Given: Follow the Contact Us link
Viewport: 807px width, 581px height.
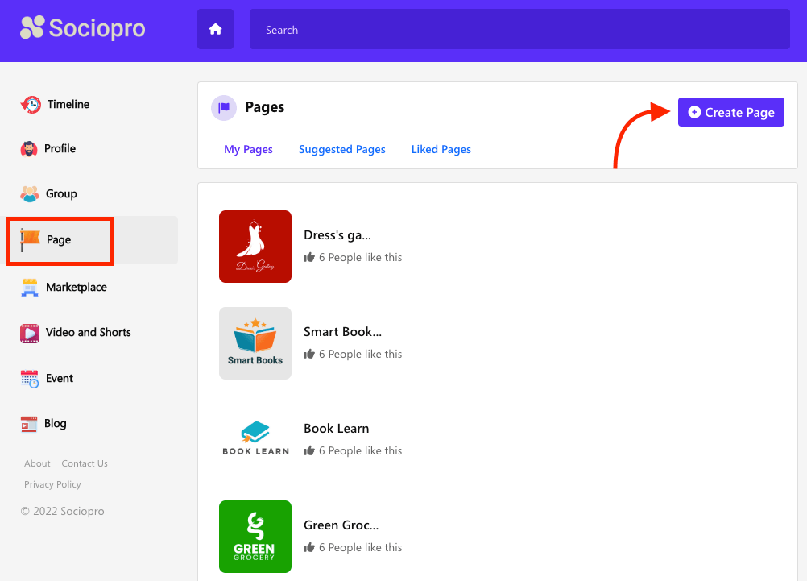Looking at the screenshot, I should click(85, 463).
